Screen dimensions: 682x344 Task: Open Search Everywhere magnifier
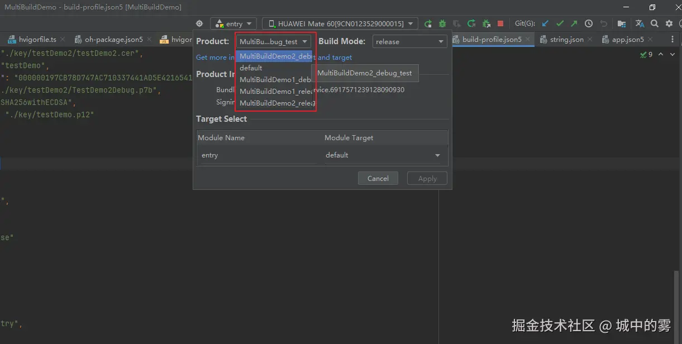[655, 23]
